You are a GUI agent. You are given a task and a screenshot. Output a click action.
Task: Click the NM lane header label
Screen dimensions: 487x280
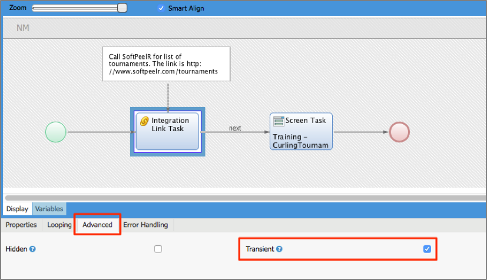click(23, 28)
